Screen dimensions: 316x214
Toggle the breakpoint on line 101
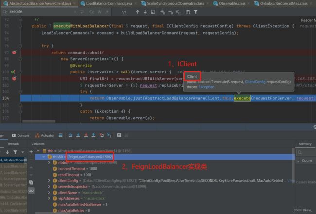[14, 78]
